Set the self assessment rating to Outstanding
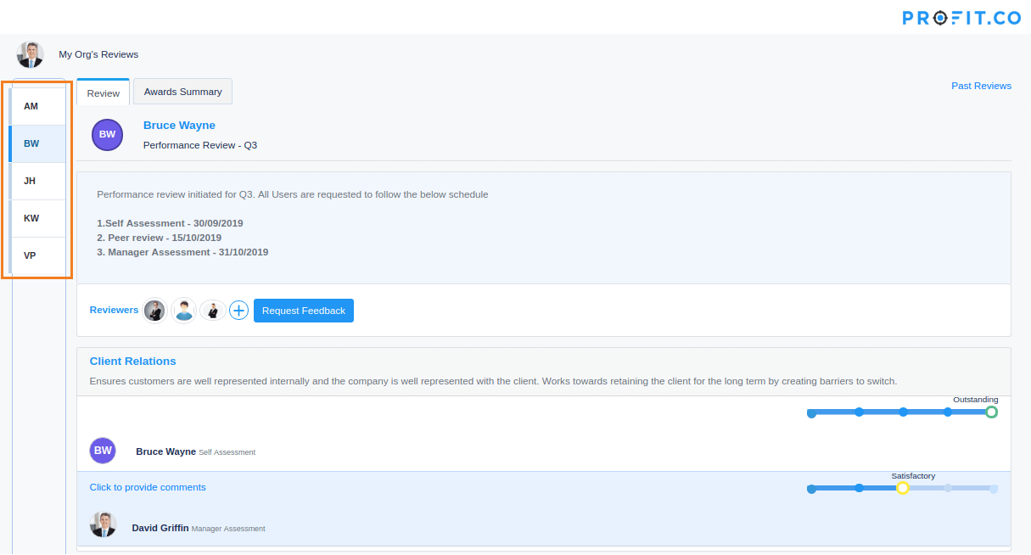This screenshot has height=555, width=1031. (991, 412)
